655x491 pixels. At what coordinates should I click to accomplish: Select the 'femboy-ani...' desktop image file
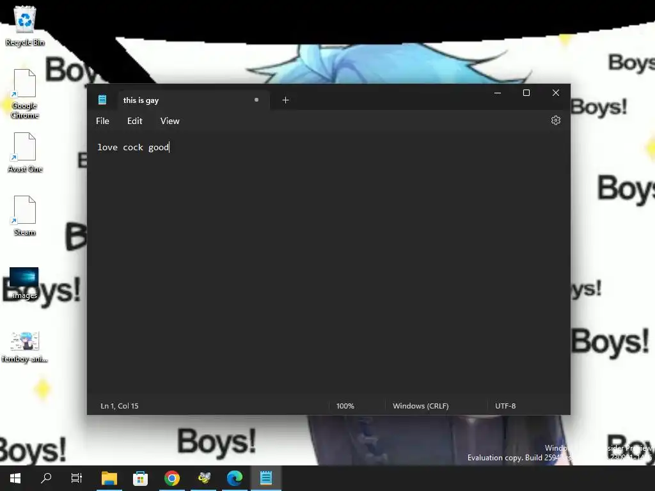[x=25, y=347]
